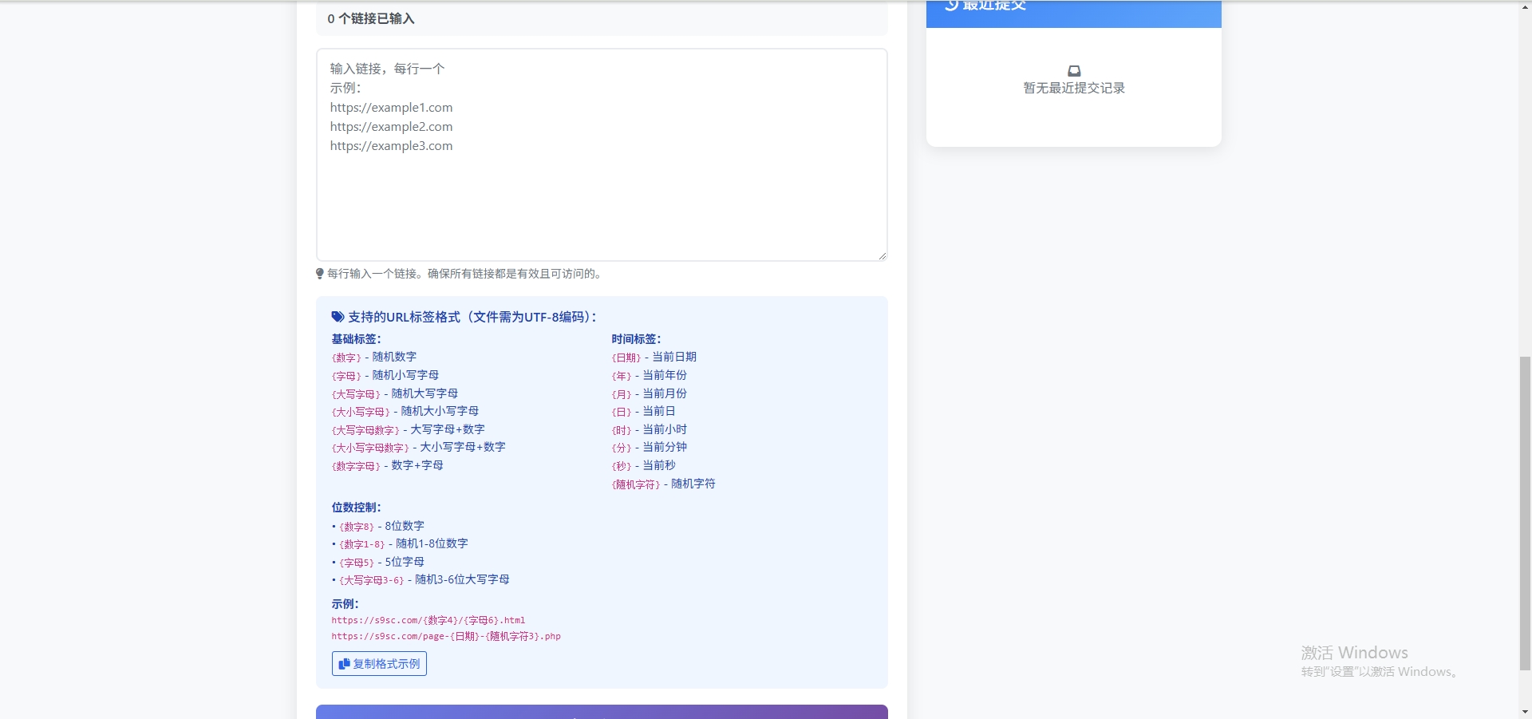This screenshot has width=1532, height=719.
Task: Click the {随机字符} random character tag
Action: click(636, 484)
